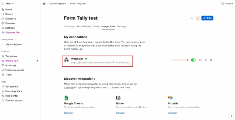Open the webhook event history clock icon
Image resolution: width=235 pixels, height=120 pixels.
pos(200,60)
